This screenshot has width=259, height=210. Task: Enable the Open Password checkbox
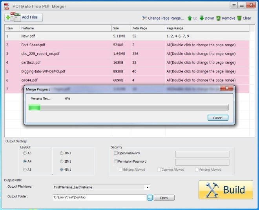click(116, 153)
